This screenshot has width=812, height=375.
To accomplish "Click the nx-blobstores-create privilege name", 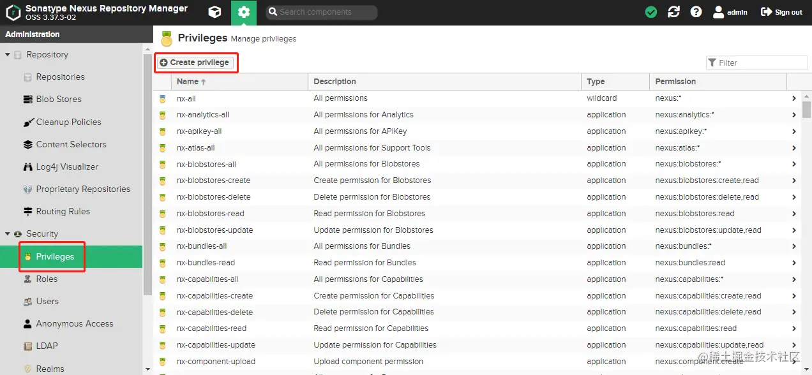I will click(214, 180).
